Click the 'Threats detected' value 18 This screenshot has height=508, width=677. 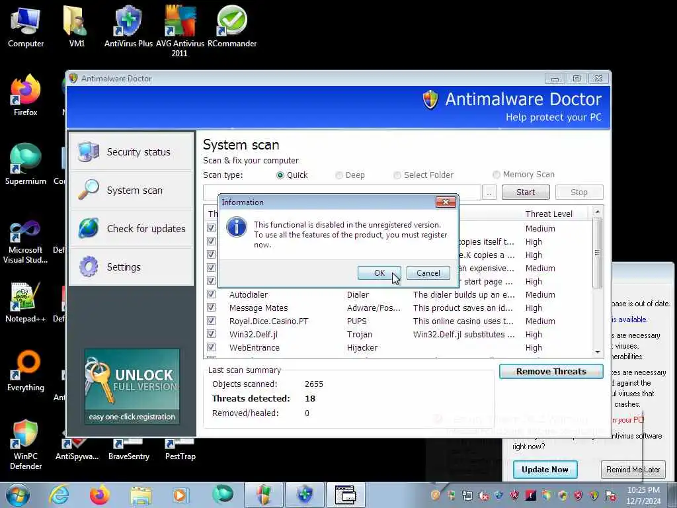coord(310,398)
